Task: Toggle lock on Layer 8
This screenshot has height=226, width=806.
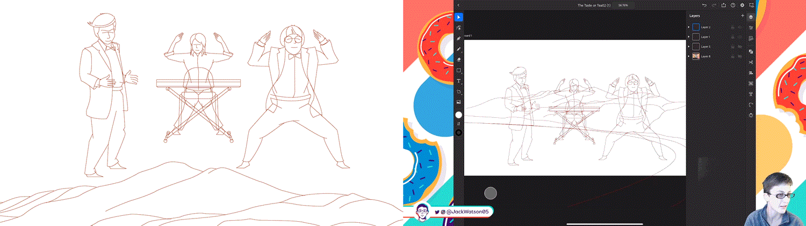Action: 733,57
